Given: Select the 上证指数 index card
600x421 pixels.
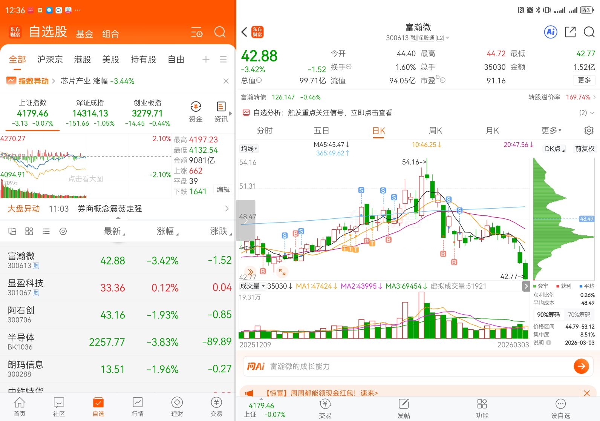Looking at the screenshot, I should pyautogui.click(x=32, y=113).
